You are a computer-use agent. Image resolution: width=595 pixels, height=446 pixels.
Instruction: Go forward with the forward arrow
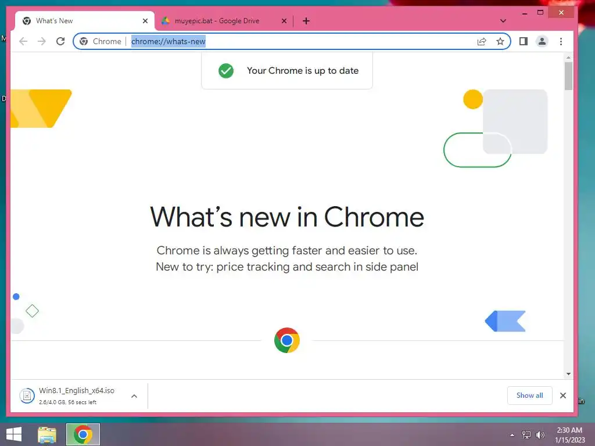coord(42,41)
